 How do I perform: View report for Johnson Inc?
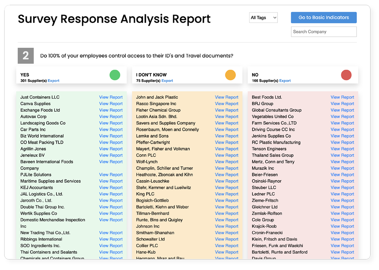227,226
